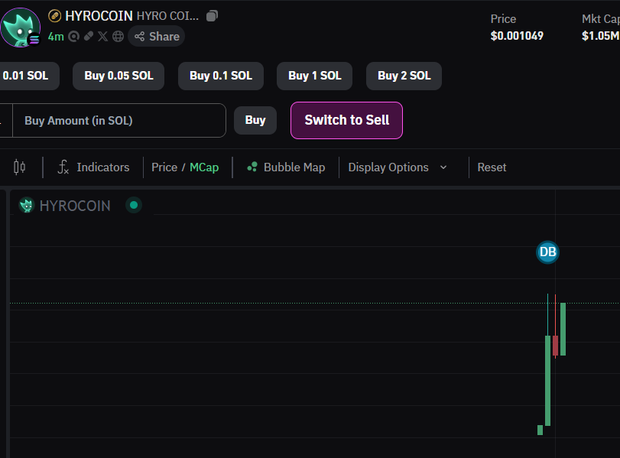Click Buy 2 SOL
The width and height of the screenshot is (620, 458).
pyautogui.click(x=404, y=76)
